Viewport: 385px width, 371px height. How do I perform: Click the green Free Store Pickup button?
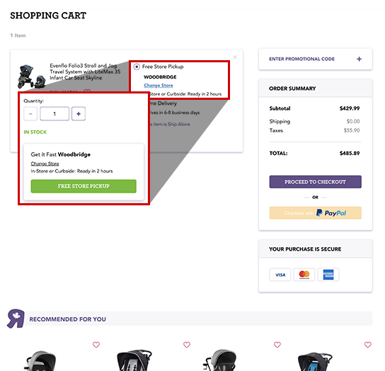[x=84, y=186]
